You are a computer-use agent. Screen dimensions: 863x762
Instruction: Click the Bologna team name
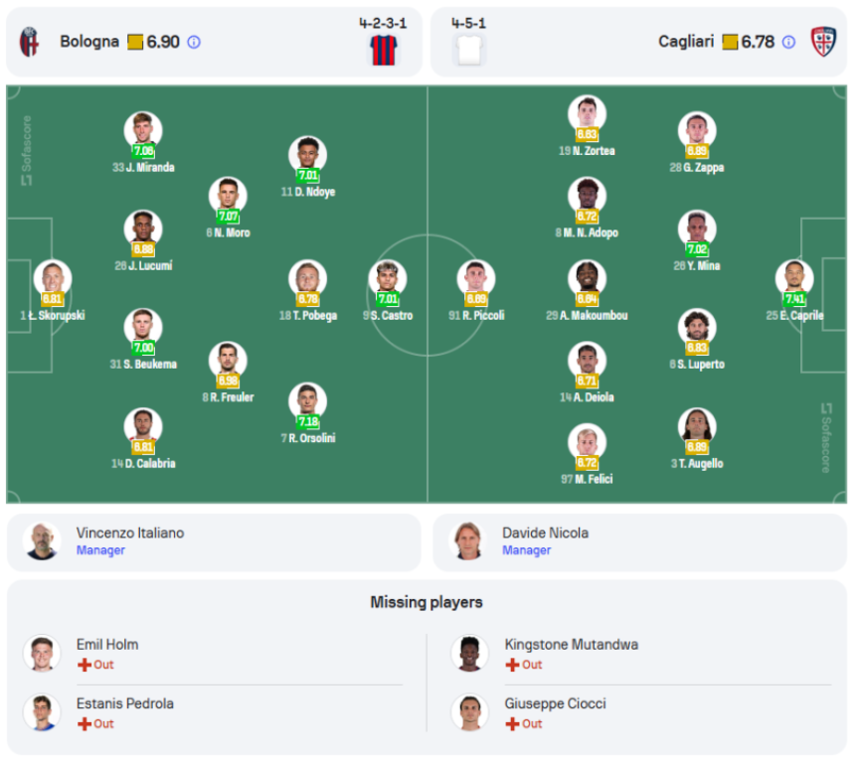click(x=89, y=42)
